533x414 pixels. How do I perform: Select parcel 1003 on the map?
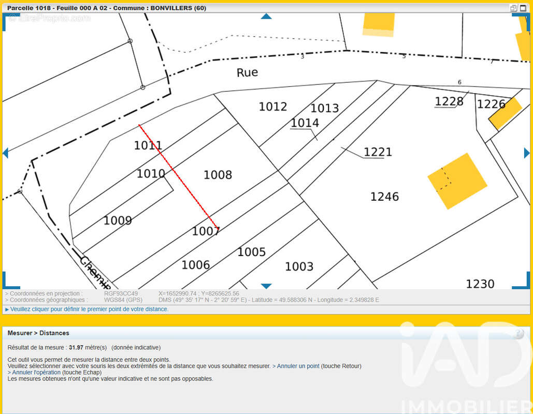299,267
